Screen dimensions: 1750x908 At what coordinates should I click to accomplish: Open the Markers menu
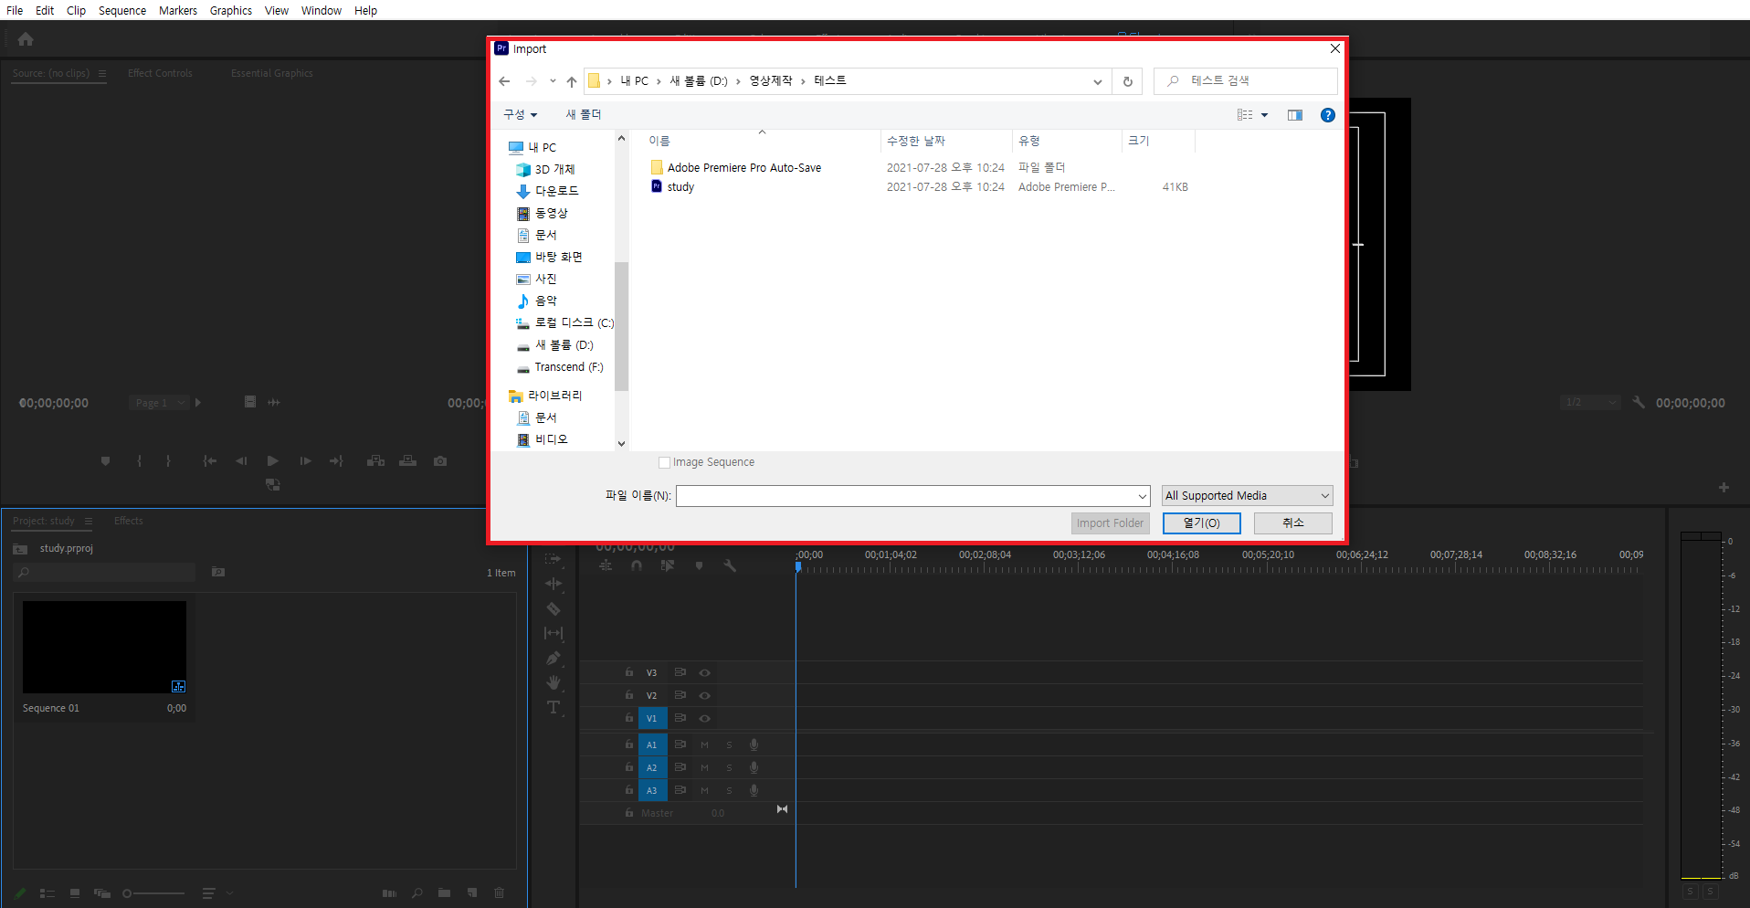178,10
